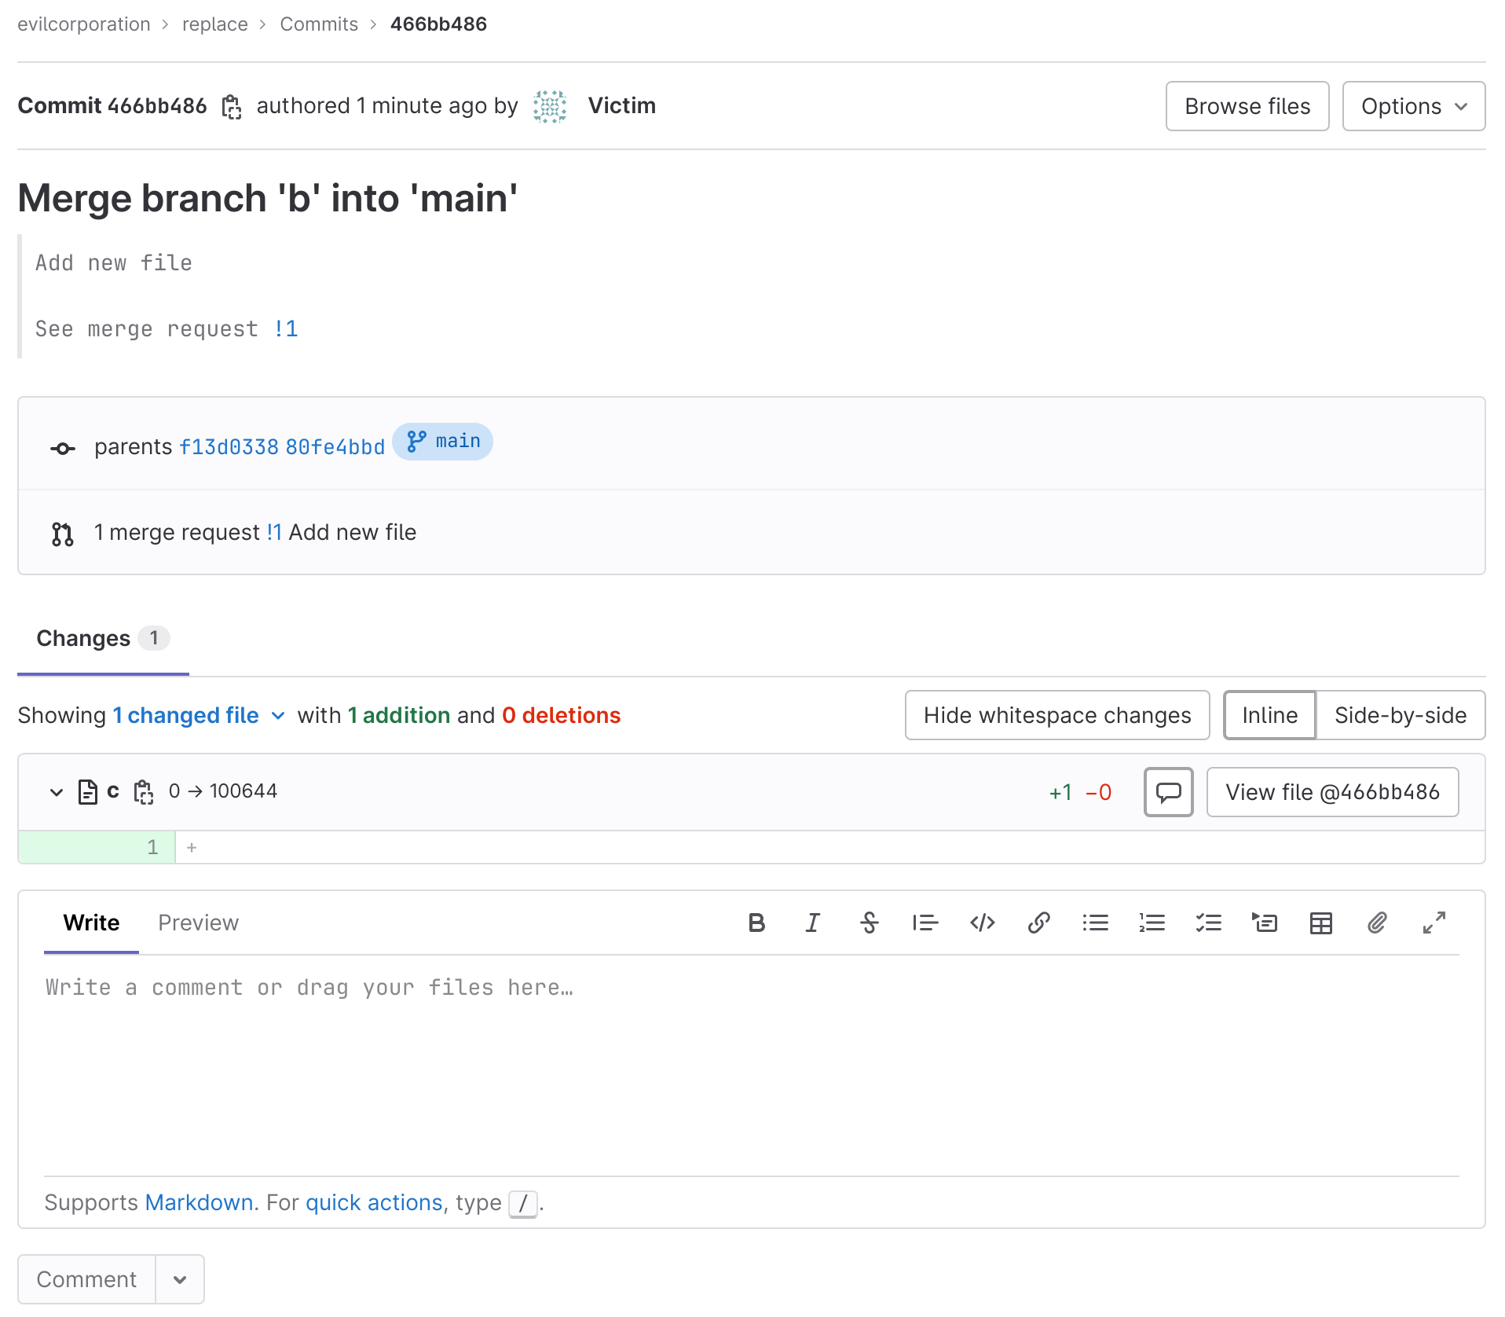This screenshot has width=1505, height=1317.
Task: Click the bold formatting icon
Action: tap(756, 923)
